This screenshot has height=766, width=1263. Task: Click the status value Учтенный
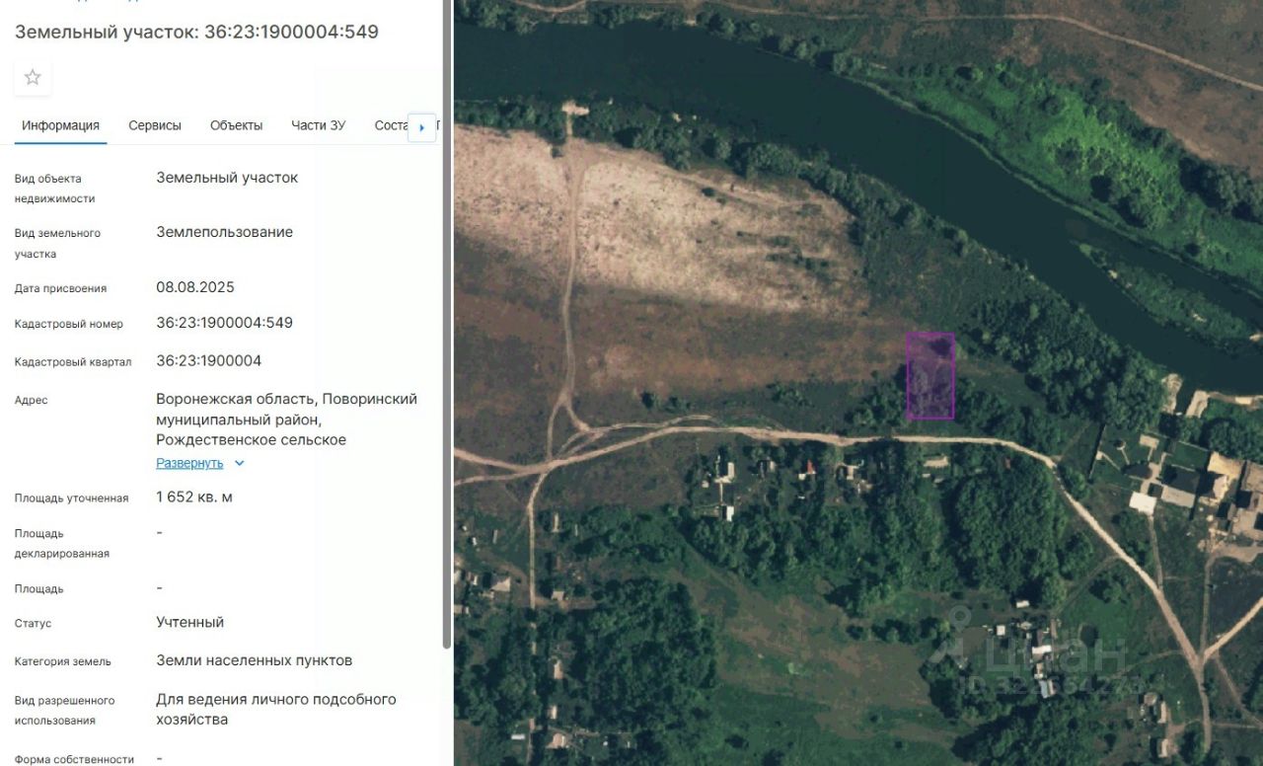[x=190, y=622]
